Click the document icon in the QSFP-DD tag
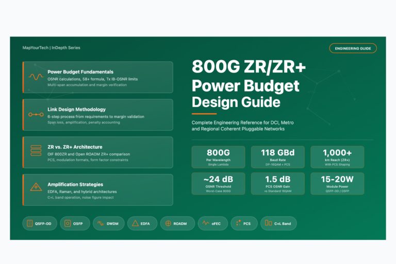The width and height of the screenshot is (396, 264). click(30, 223)
